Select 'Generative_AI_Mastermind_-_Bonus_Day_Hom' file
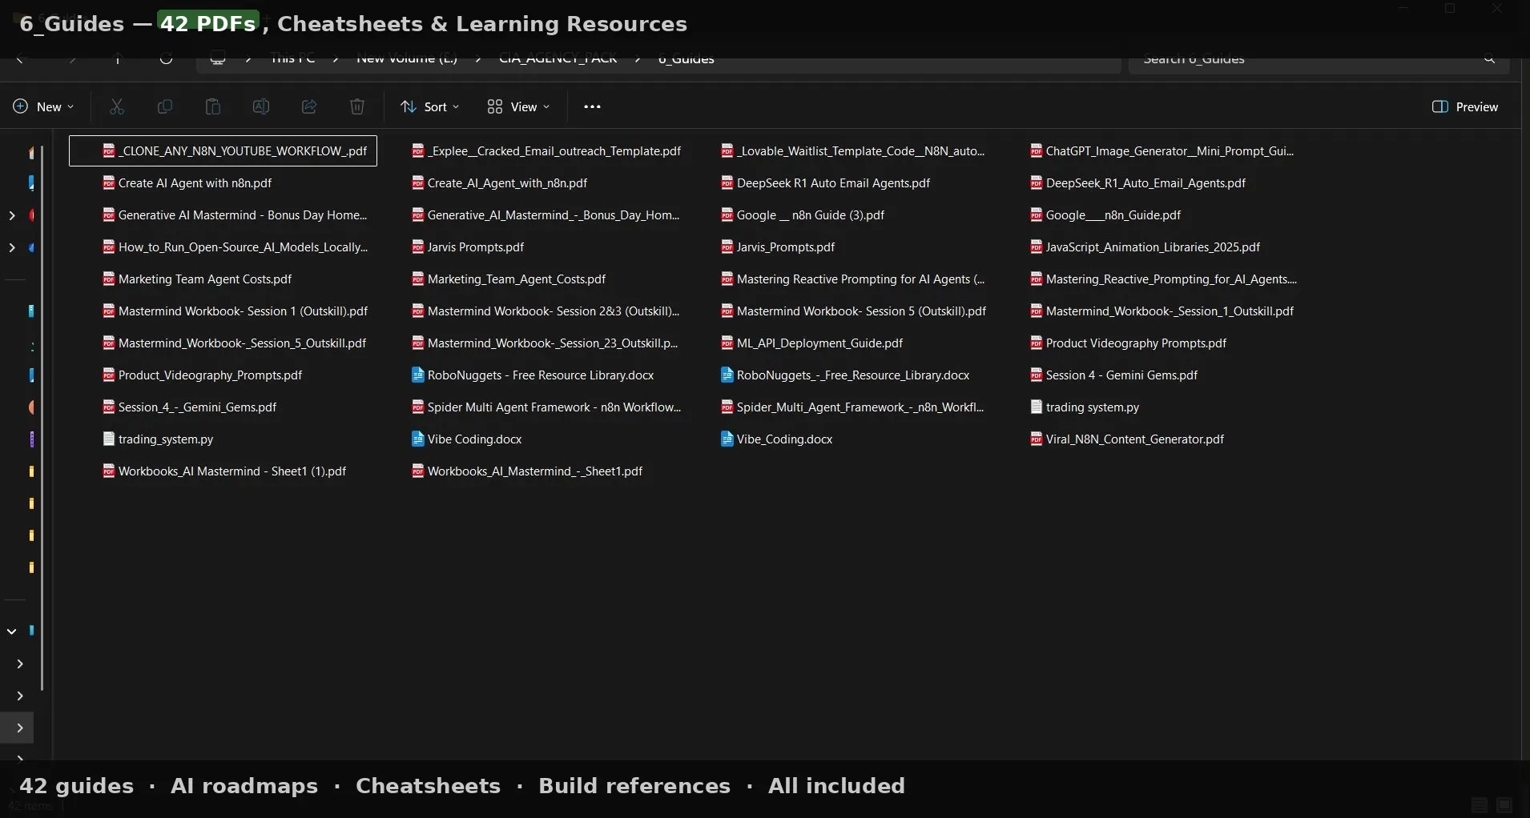The height and width of the screenshot is (818, 1530). point(546,215)
